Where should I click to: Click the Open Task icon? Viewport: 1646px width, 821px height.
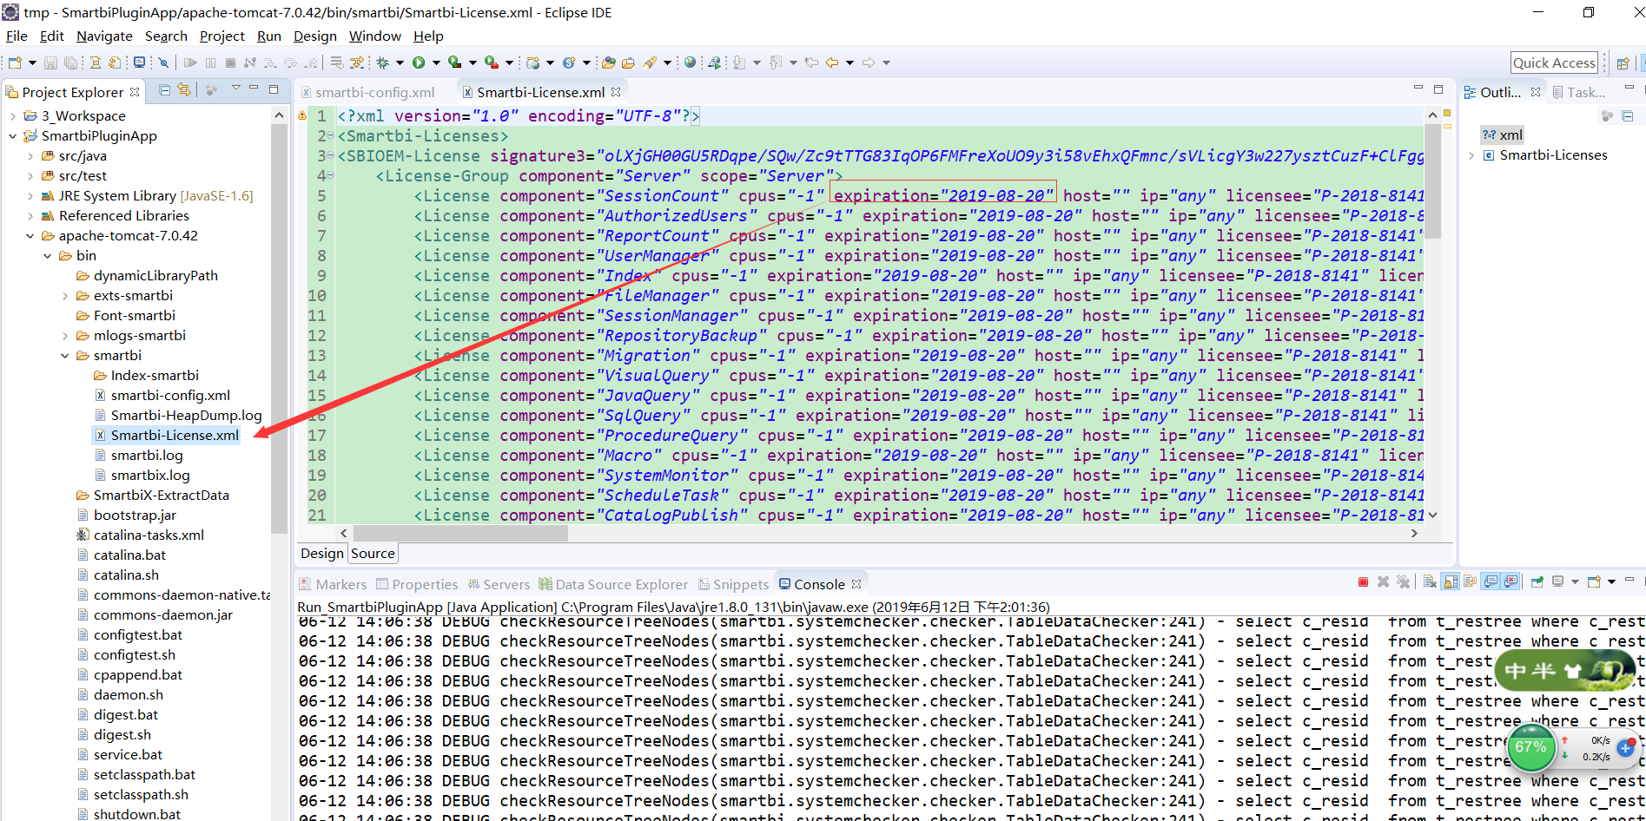click(628, 62)
